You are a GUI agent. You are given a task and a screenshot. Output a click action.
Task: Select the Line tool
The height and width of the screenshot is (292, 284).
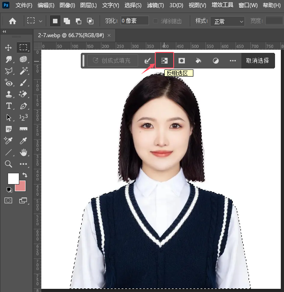coord(9,152)
